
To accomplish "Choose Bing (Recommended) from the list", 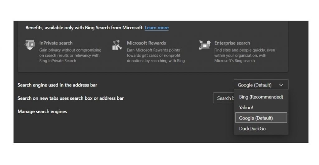I will pyautogui.click(x=261, y=97).
